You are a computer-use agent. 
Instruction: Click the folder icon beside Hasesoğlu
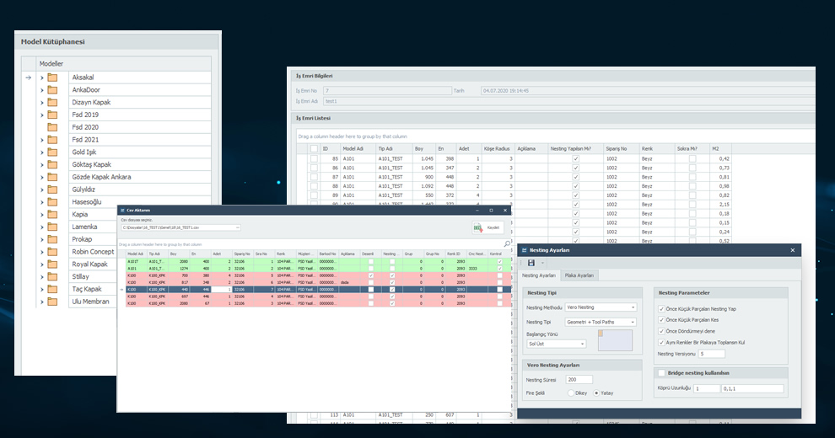(52, 202)
